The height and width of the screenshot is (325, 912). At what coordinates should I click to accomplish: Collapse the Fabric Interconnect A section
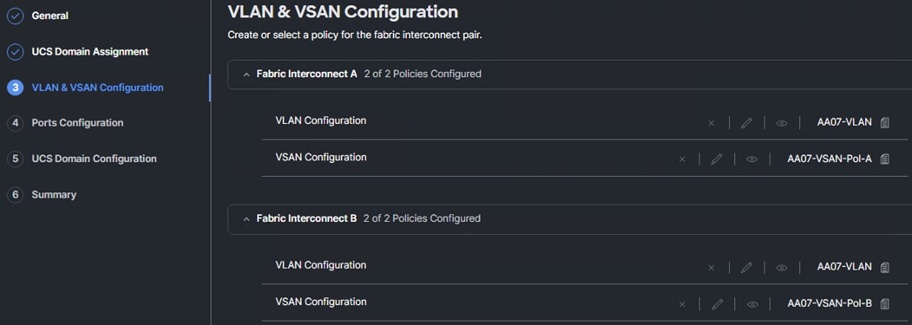tap(246, 75)
